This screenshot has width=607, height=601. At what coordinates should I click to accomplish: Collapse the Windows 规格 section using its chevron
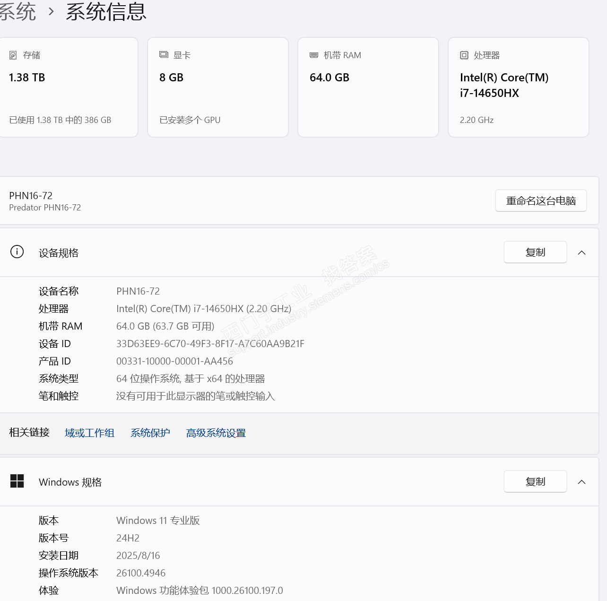click(582, 482)
